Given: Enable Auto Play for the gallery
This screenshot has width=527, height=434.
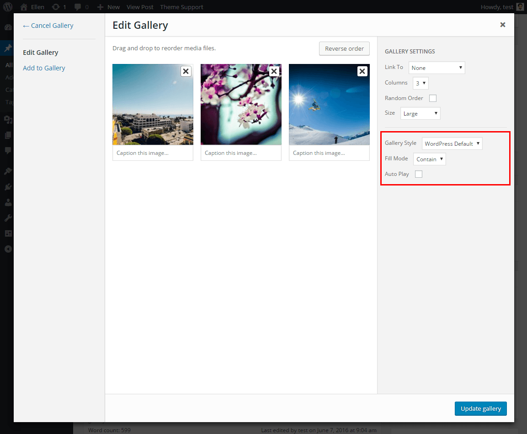Looking at the screenshot, I should [x=418, y=174].
